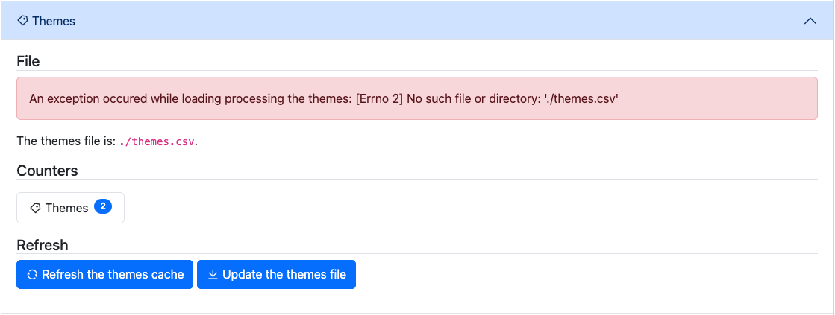Click the Refresh section heading
The width and height of the screenshot is (835, 315).
[x=43, y=245]
